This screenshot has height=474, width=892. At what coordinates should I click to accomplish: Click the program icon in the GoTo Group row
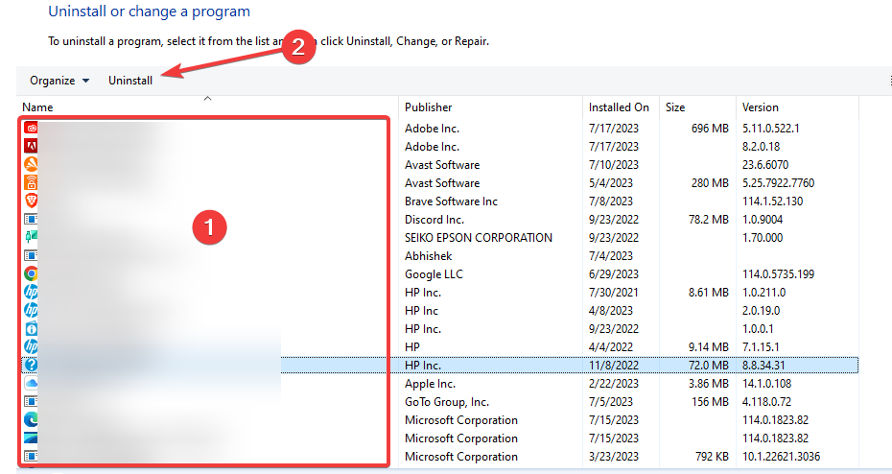tap(31, 402)
